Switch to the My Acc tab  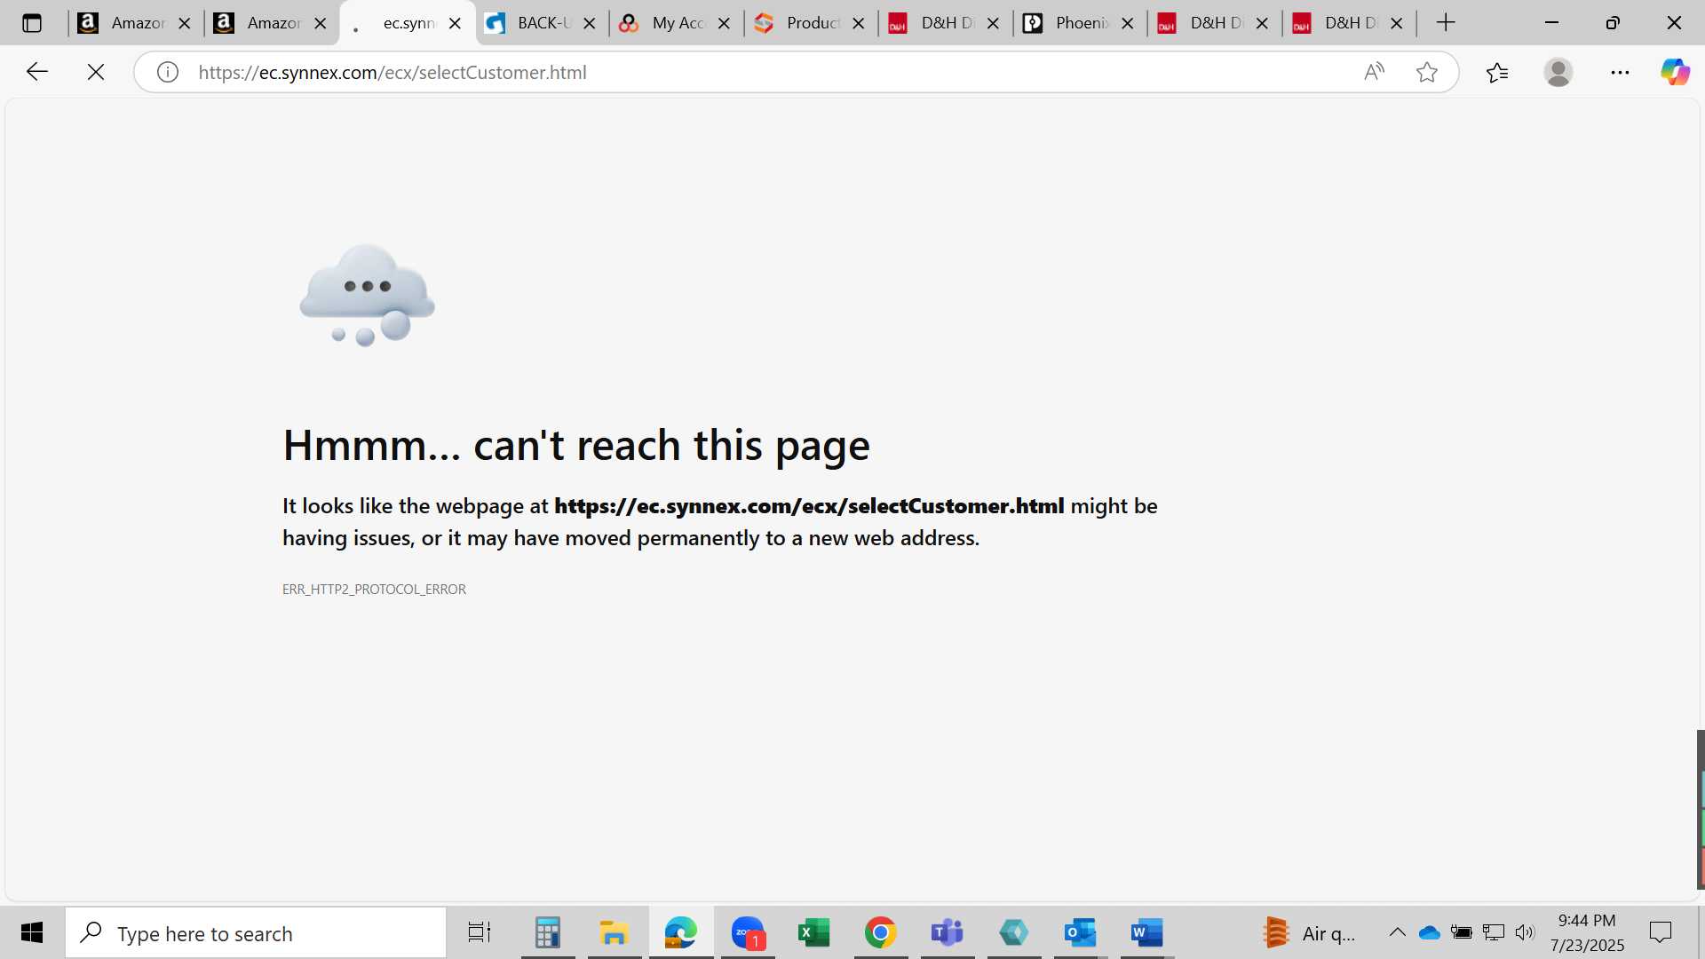tap(675, 23)
